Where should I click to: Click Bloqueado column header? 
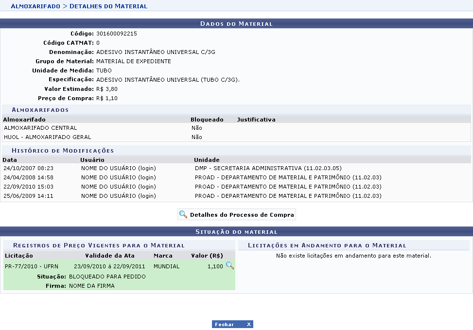(207, 120)
